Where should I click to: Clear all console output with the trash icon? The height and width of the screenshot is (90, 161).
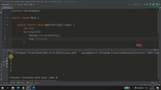point(7,66)
